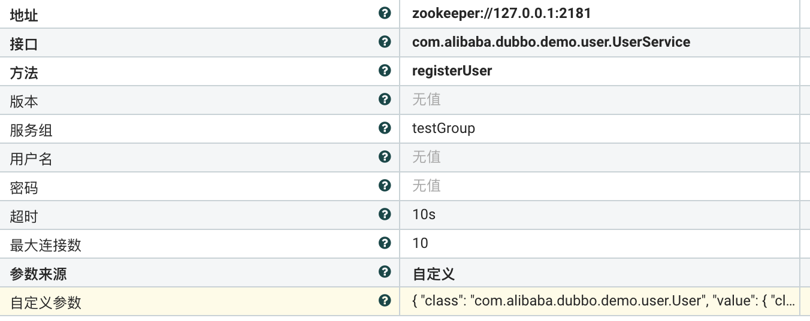Click the help icon beside 密码
Screen dimensions: 810x321
pos(385,186)
